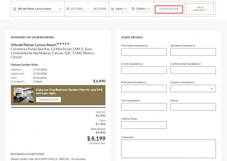
Task: Click the Mobile Phone field
Action: tap(144, 125)
